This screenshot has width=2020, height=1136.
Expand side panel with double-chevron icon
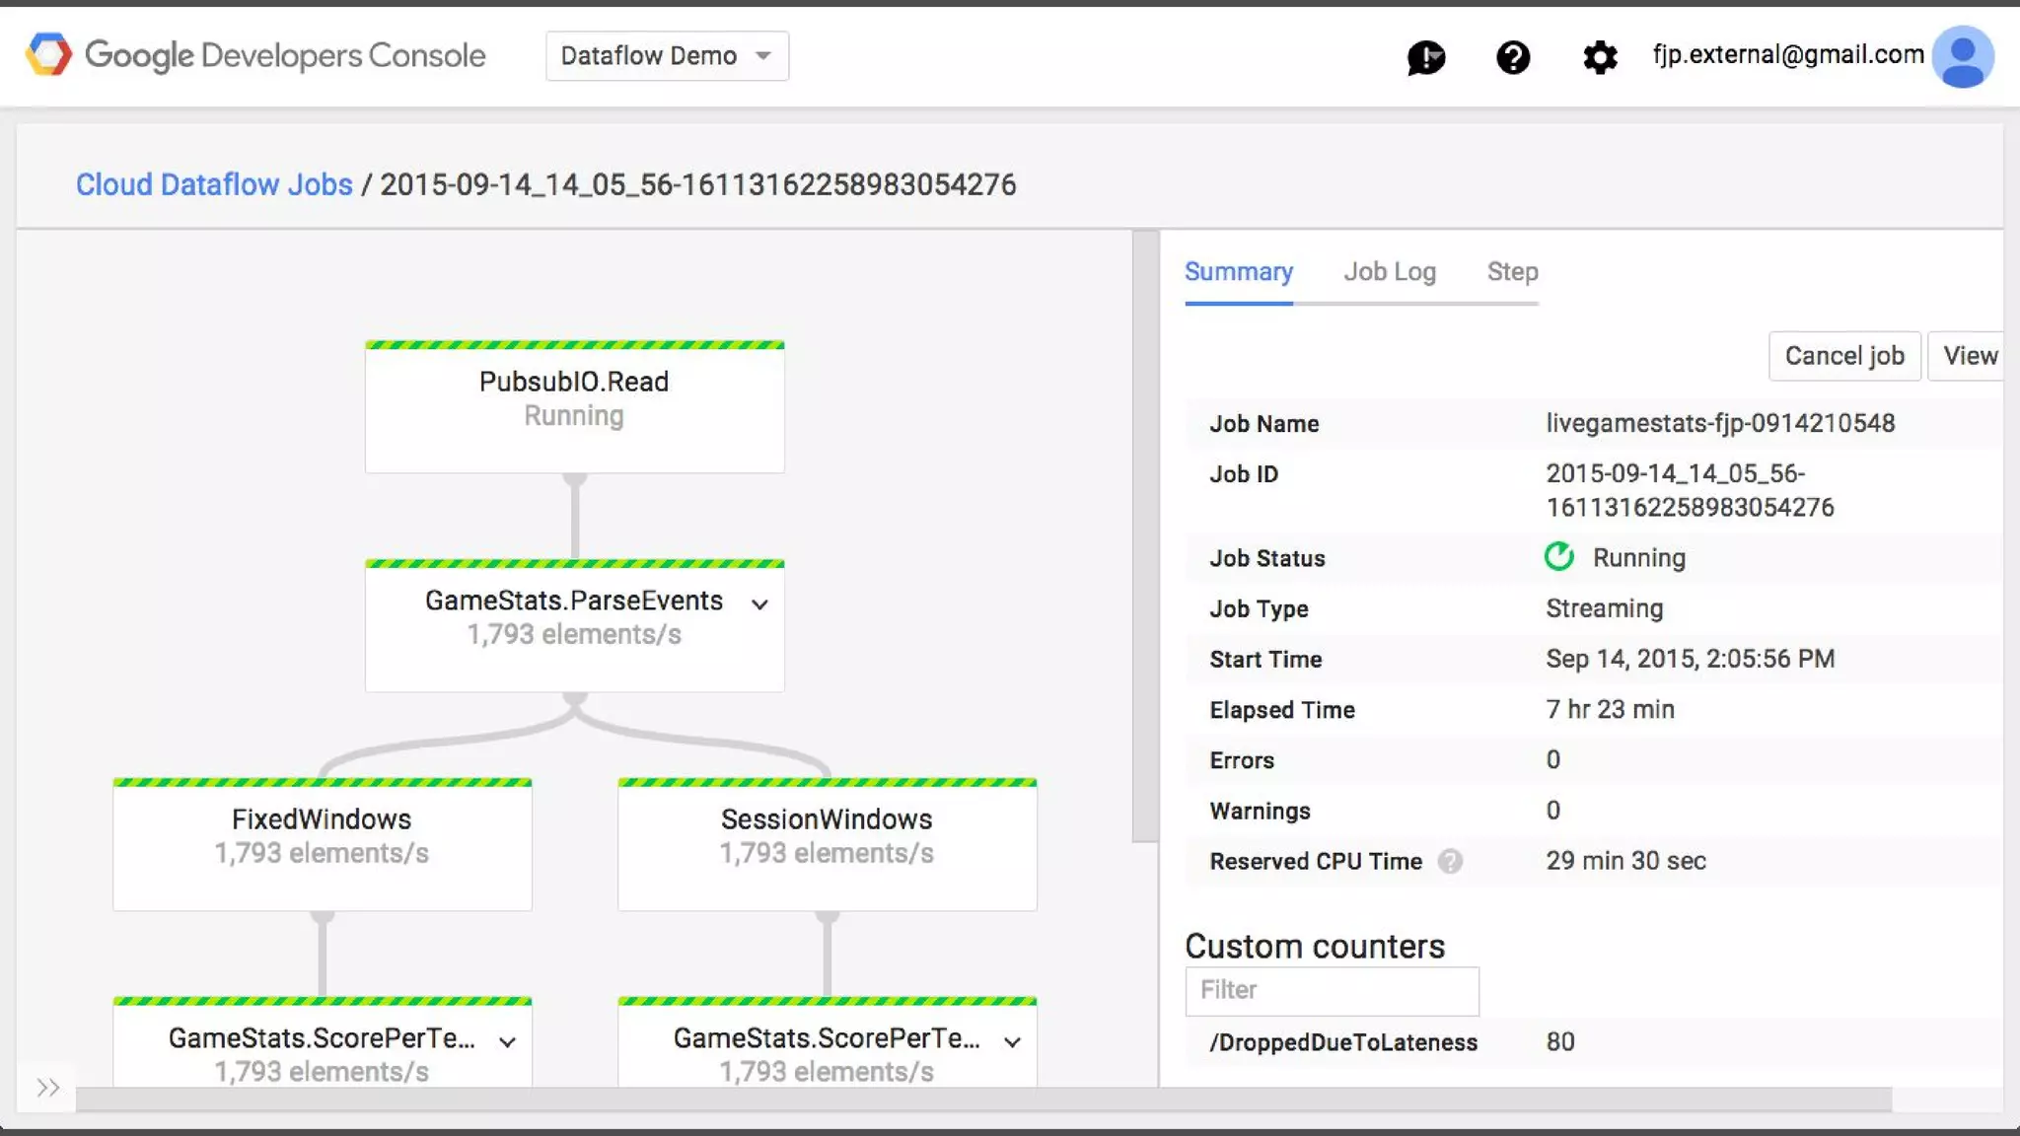coord(47,1088)
